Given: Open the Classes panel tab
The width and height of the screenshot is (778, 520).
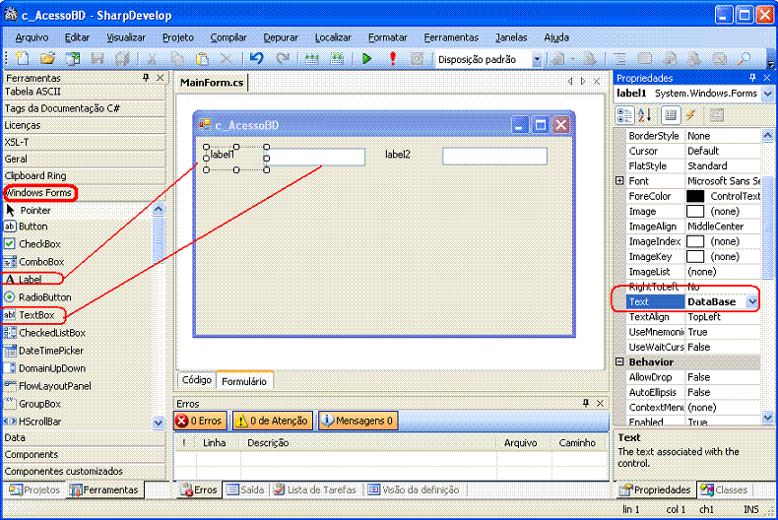Looking at the screenshot, I should tap(724, 489).
